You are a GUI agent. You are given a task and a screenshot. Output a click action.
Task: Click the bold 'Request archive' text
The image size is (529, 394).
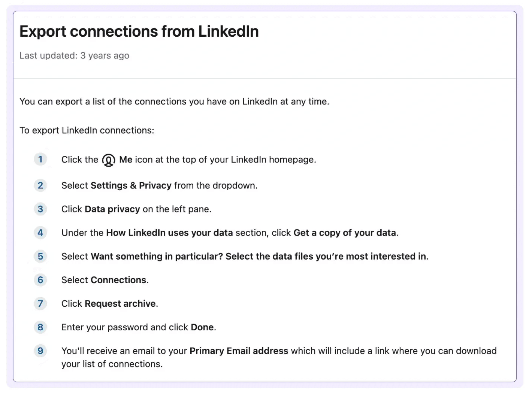click(x=120, y=304)
